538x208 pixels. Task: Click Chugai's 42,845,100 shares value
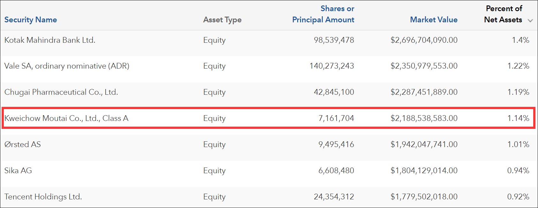334,92
